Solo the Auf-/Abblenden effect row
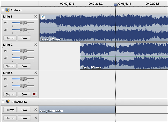168x122 pixels. [24, 110]
